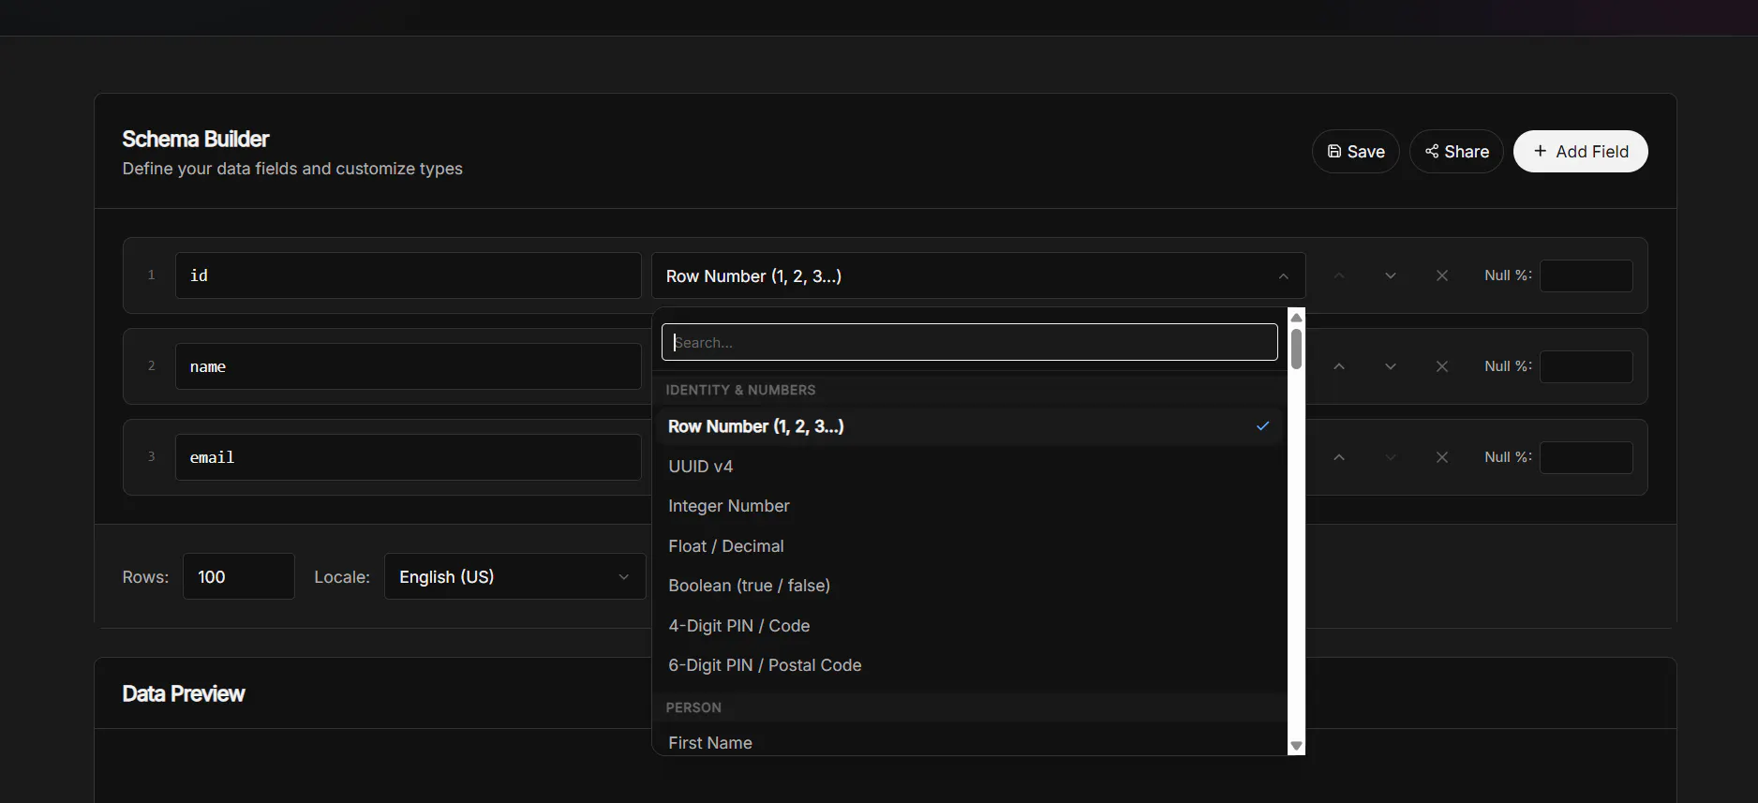Select 4-Digit PIN / Code option

click(x=969, y=626)
